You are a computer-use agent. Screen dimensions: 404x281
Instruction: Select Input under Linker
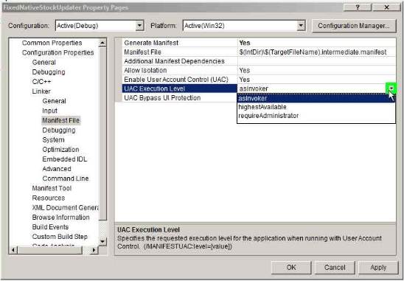pos(49,111)
